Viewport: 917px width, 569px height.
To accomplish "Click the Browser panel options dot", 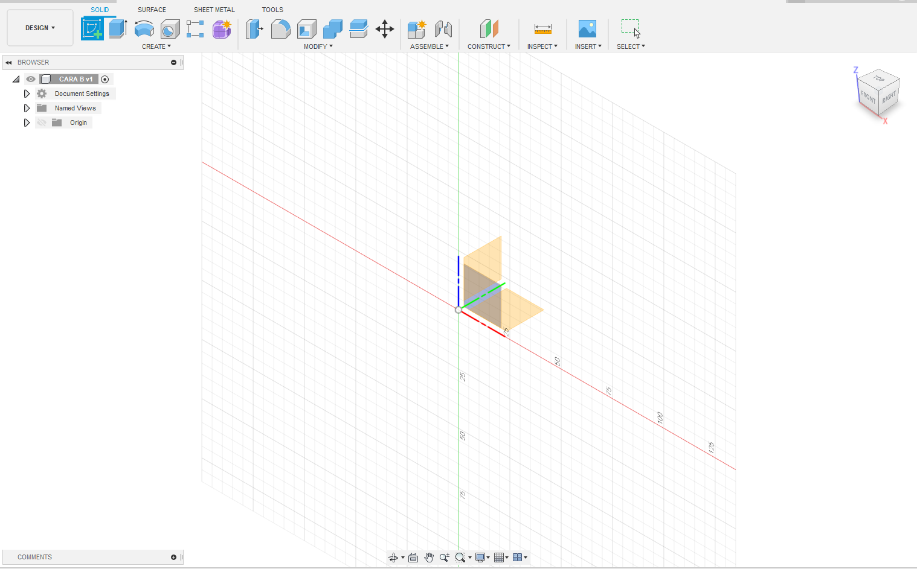I will [x=173, y=62].
